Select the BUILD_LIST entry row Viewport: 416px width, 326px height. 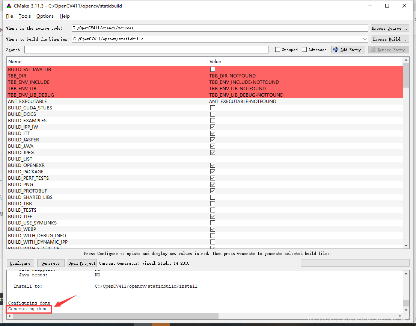click(205, 159)
